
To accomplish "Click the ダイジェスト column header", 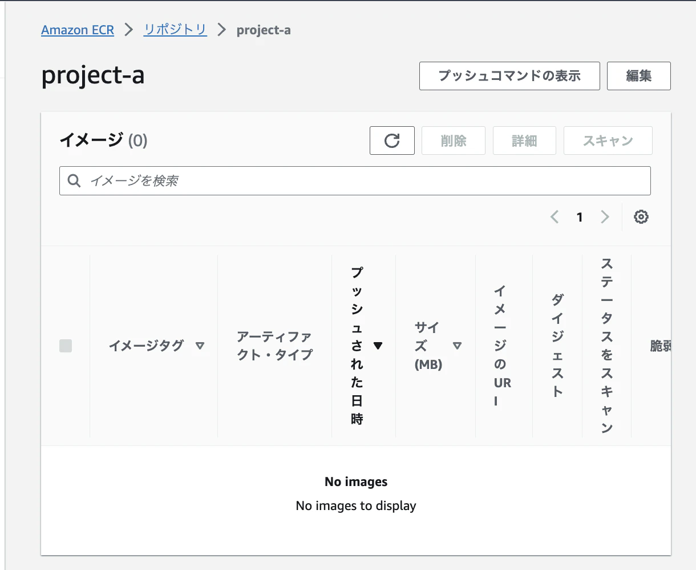I will coord(557,346).
